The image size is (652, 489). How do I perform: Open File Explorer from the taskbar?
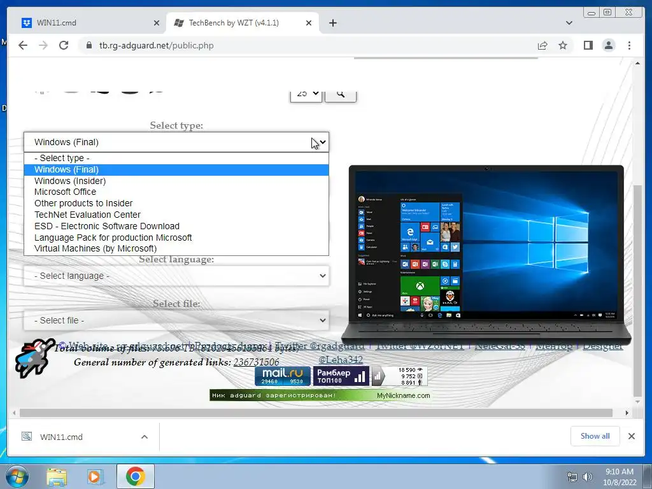(x=56, y=477)
